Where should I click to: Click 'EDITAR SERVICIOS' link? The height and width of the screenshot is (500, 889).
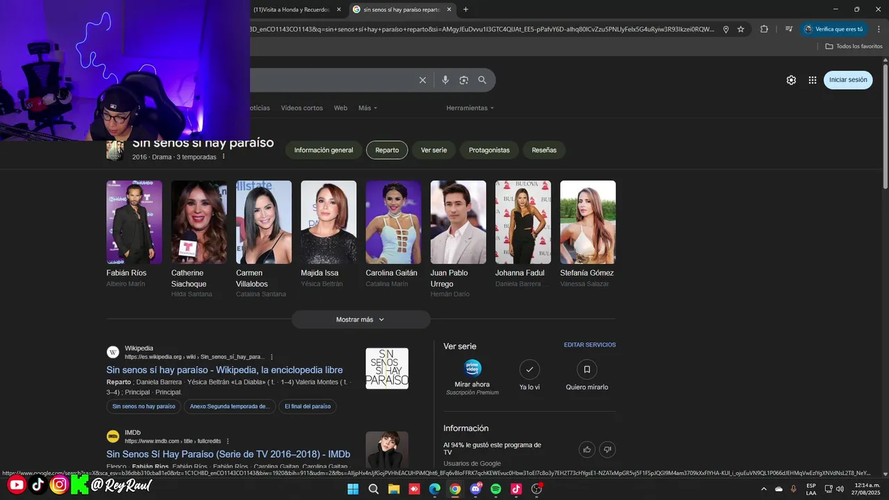pos(590,345)
